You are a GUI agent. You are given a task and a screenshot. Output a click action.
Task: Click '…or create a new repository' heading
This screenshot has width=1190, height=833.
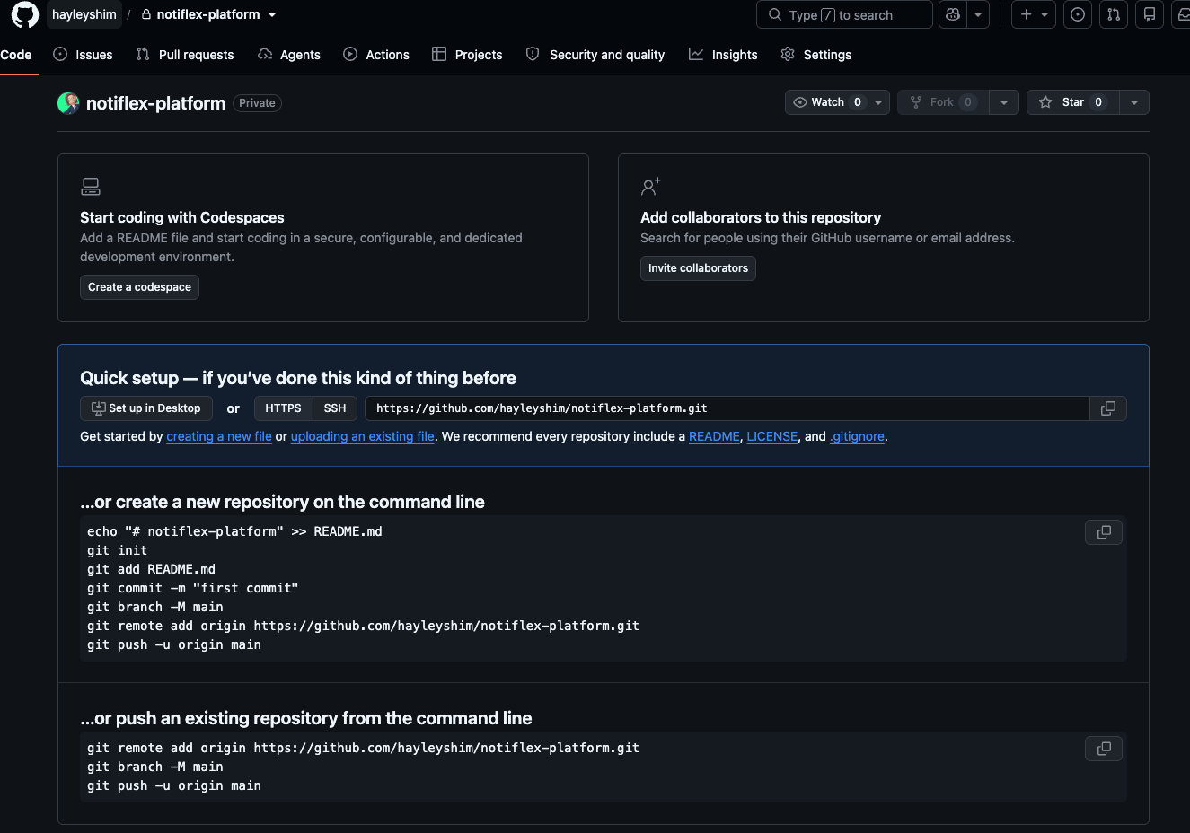click(x=282, y=502)
